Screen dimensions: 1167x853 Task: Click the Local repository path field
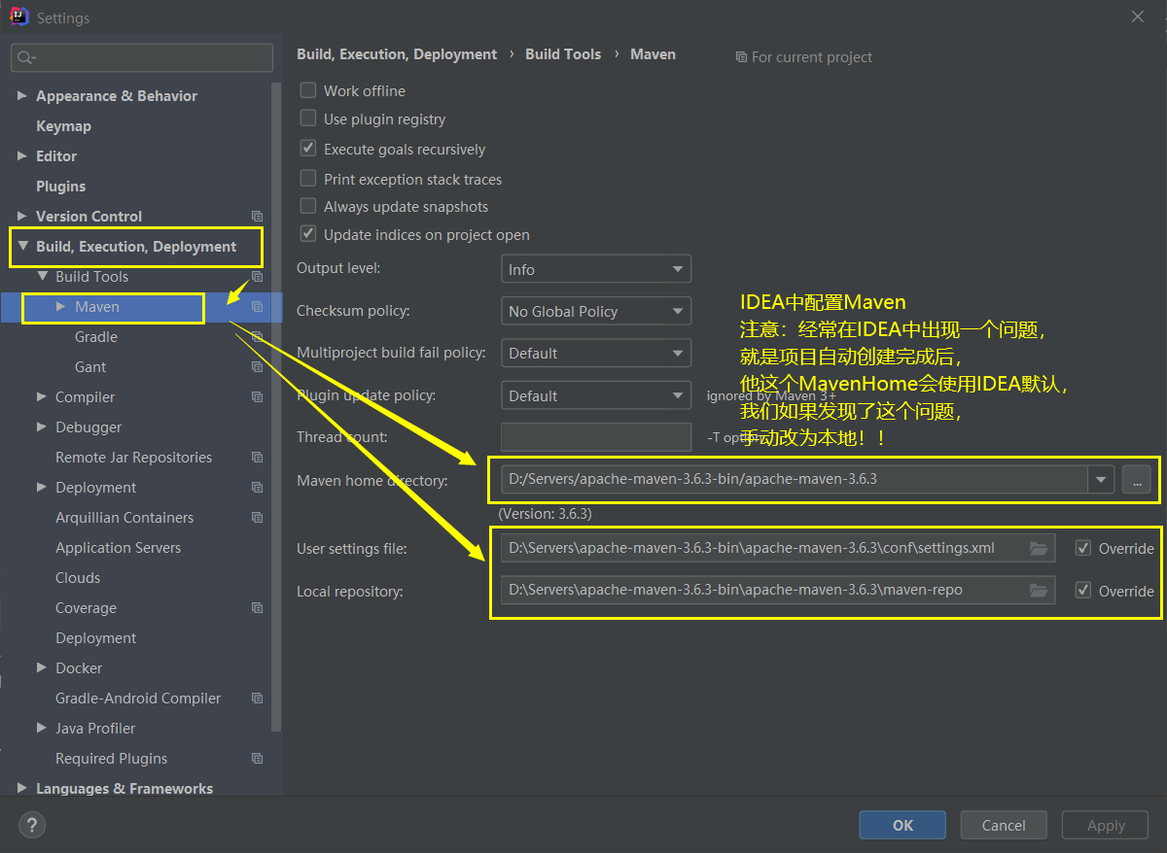(778, 591)
